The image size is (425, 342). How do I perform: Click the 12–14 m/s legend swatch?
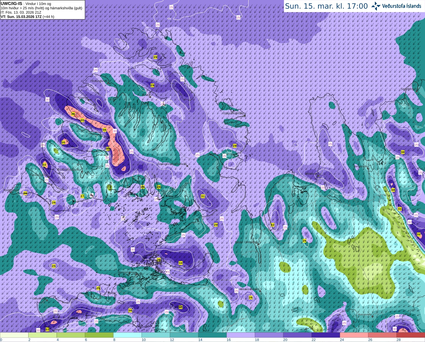(184, 335)
